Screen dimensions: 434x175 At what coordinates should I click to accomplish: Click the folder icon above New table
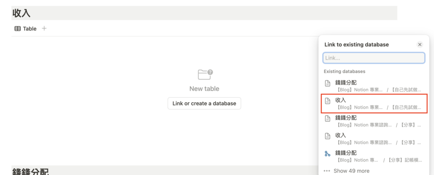tap(205, 75)
